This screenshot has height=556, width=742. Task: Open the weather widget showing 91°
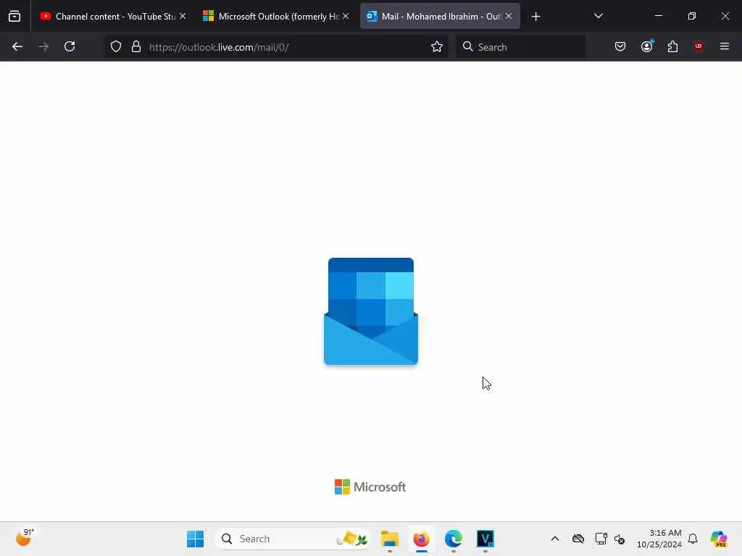[x=25, y=538]
